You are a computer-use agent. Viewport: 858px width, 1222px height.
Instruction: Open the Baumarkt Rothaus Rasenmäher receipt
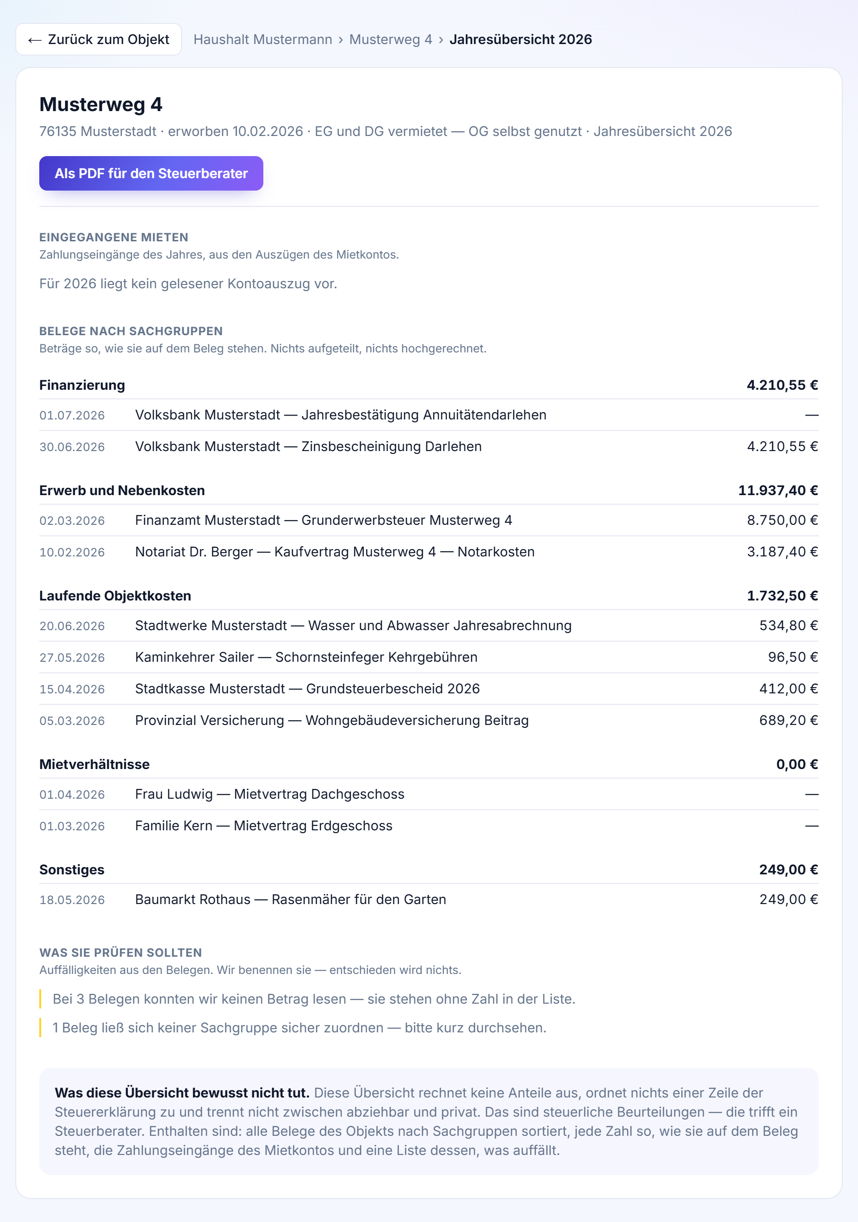point(429,899)
